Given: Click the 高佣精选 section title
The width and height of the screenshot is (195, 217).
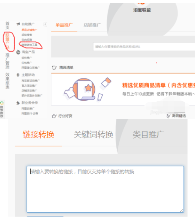Looking at the screenshot, I should 179,116.
